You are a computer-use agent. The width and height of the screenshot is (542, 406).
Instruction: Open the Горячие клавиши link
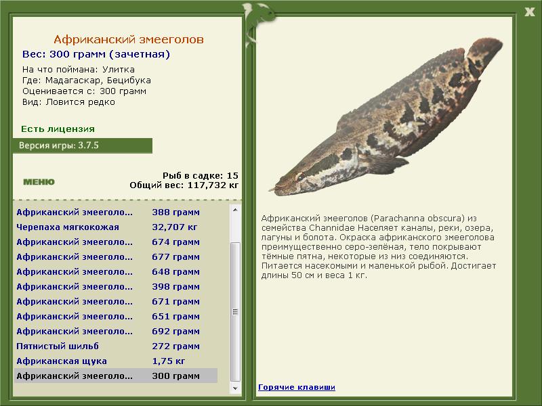(x=297, y=387)
